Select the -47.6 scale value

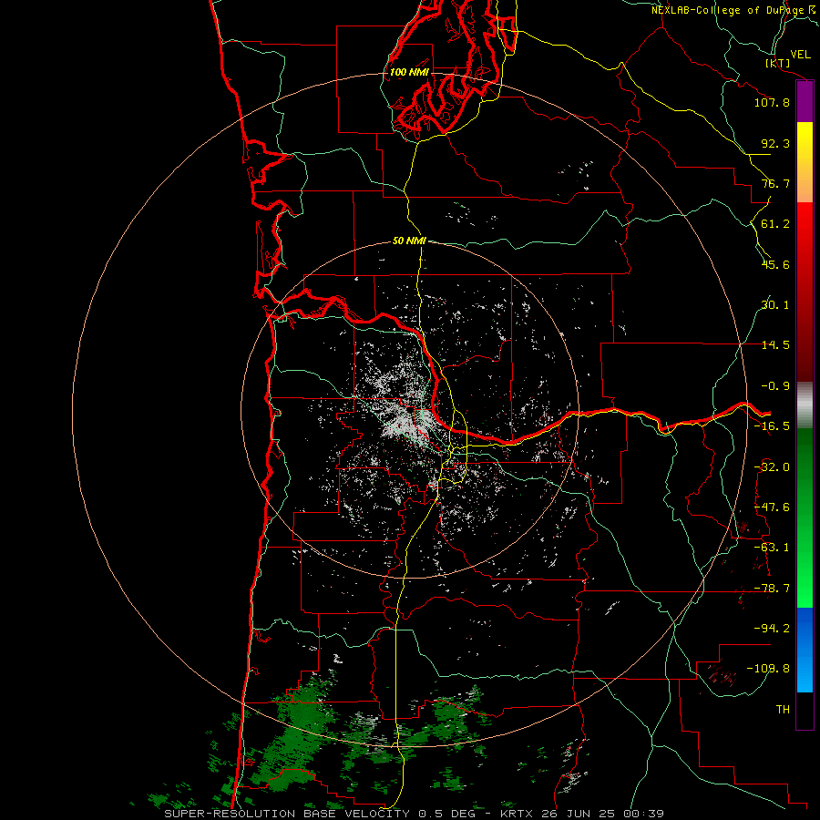click(772, 507)
